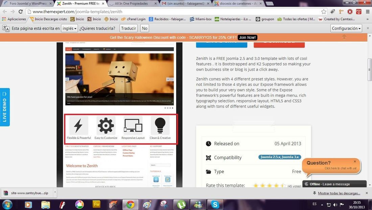Open Snipping Tool from the taskbar
This screenshot has height=210, width=372.
pyautogui.click(x=164, y=205)
